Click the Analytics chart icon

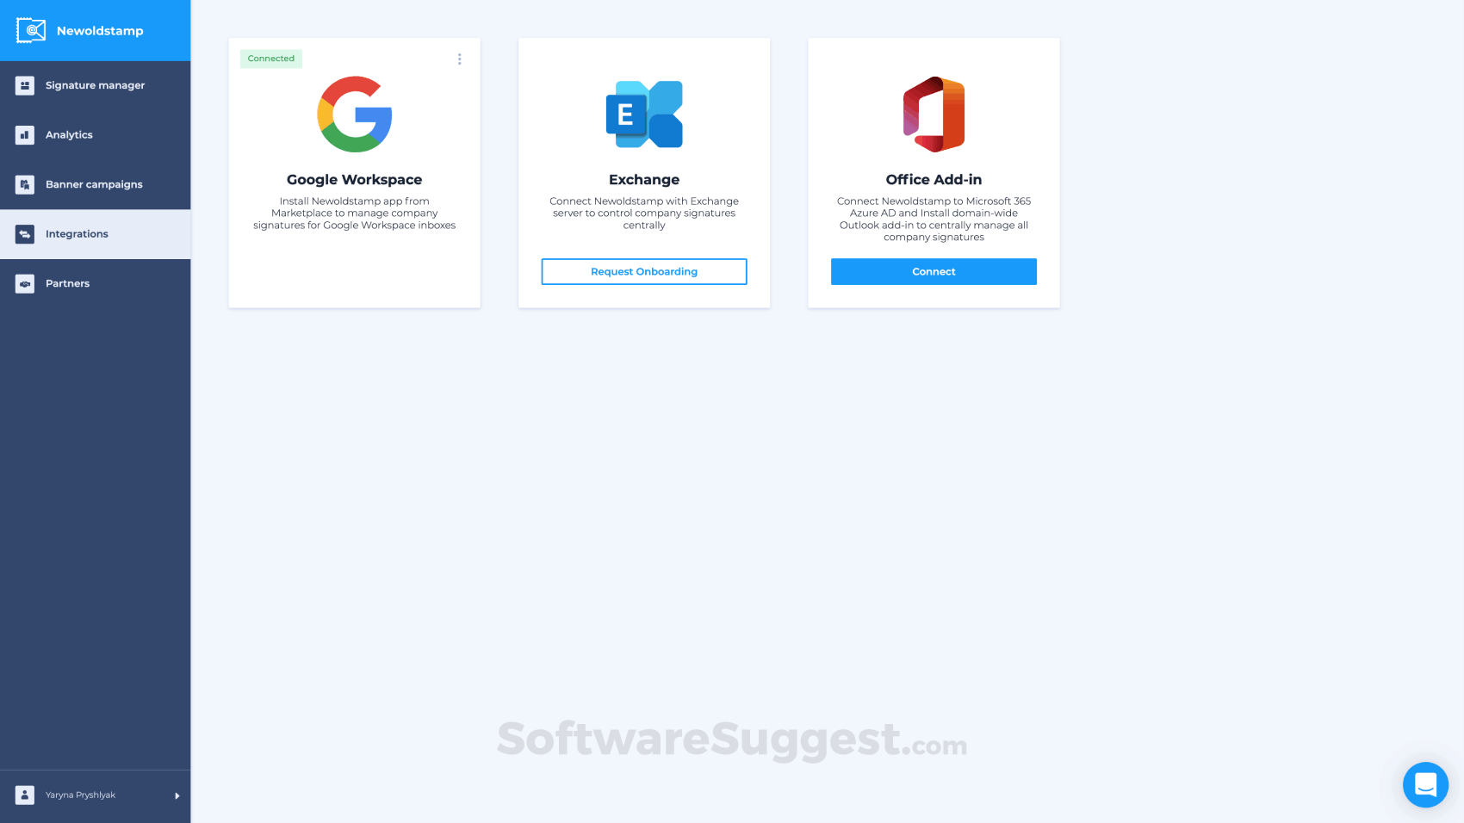click(x=25, y=135)
